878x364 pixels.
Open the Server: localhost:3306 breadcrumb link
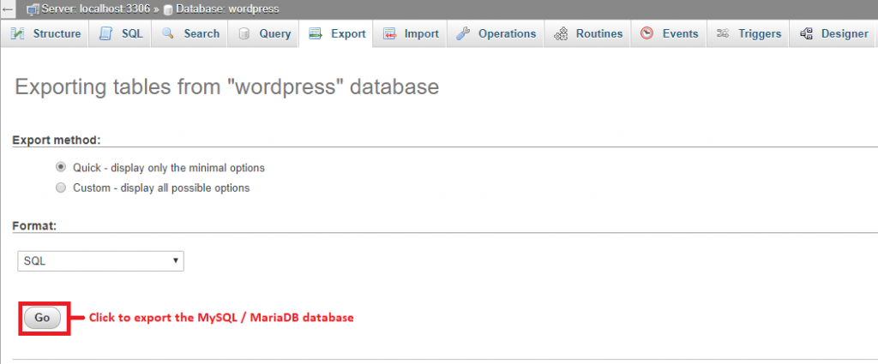tap(89, 8)
